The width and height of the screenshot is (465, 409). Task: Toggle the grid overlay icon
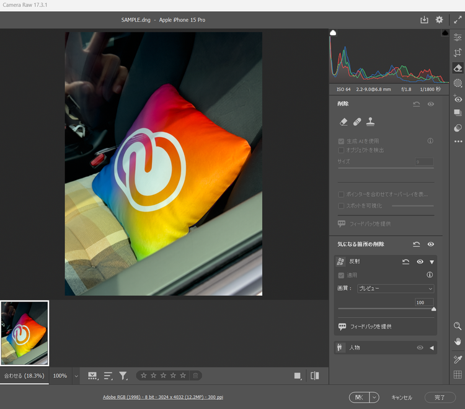[458, 375]
